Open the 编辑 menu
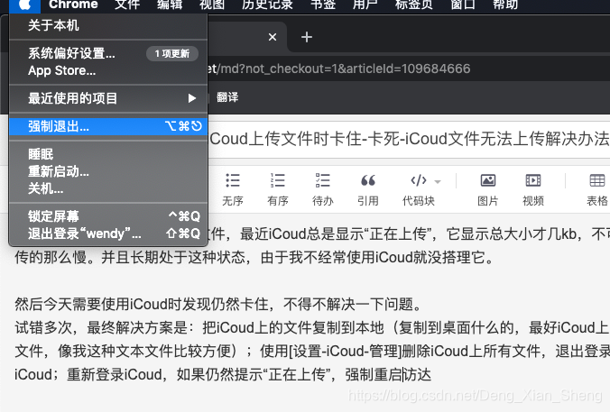The image size is (610, 412). tap(170, 5)
